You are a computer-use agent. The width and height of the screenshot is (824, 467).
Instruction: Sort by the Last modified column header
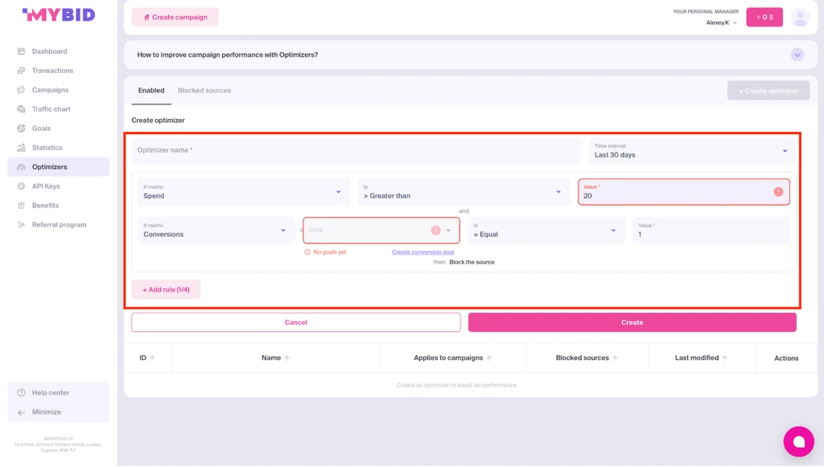701,358
